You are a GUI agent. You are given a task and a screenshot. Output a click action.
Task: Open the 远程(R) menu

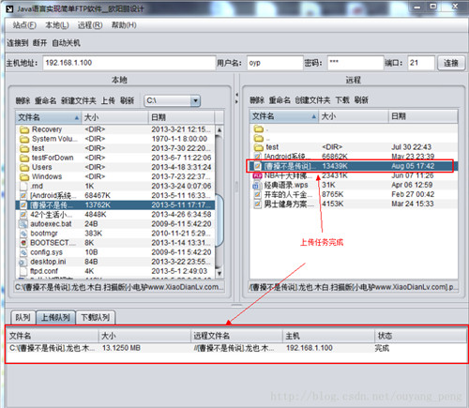(x=90, y=25)
